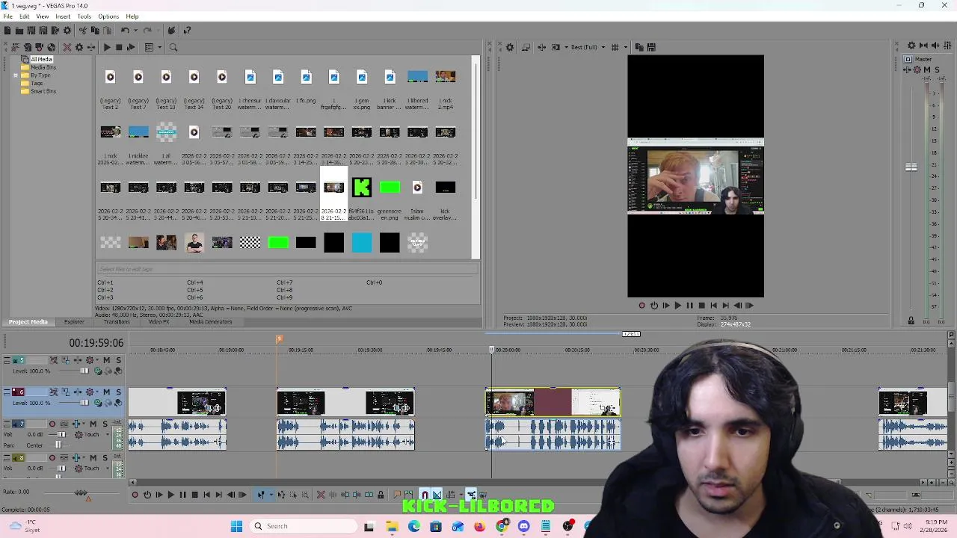Play timeline from the transport bar

coord(170,495)
